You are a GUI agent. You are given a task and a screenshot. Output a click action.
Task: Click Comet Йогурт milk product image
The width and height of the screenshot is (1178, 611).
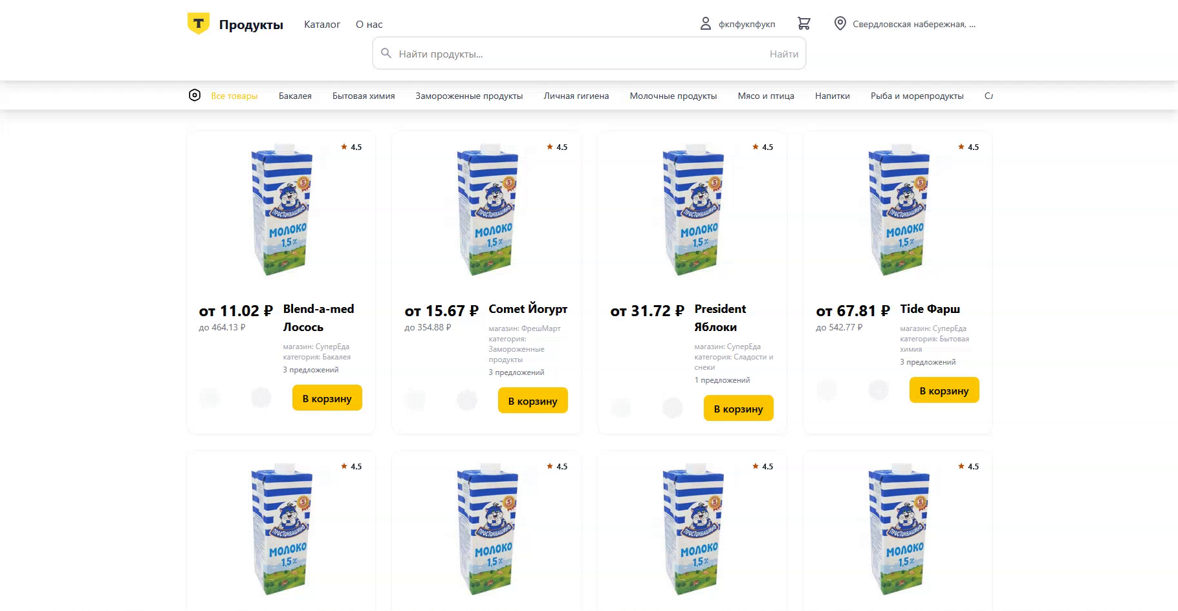(x=486, y=210)
